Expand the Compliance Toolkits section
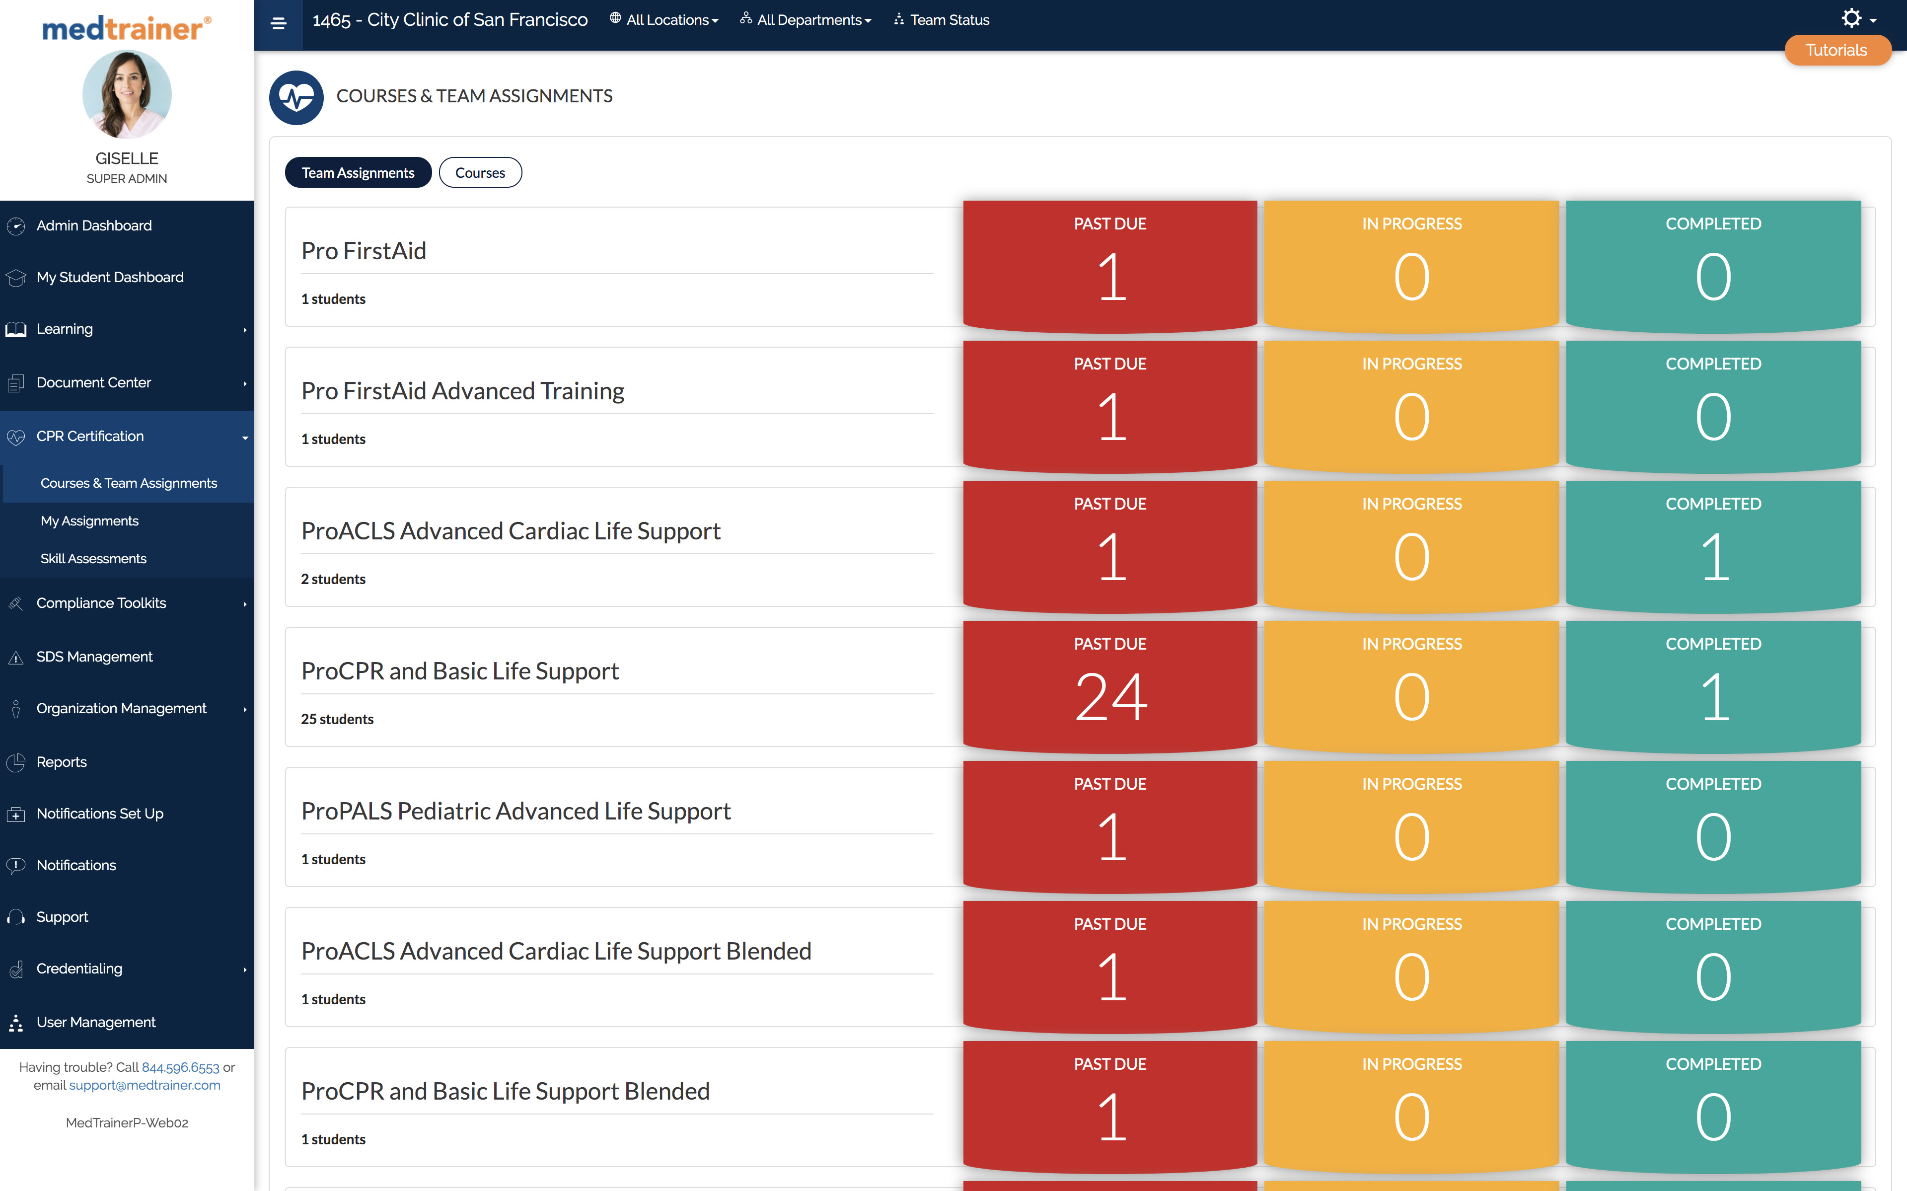The height and width of the screenshot is (1191, 1907). point(101,602)
